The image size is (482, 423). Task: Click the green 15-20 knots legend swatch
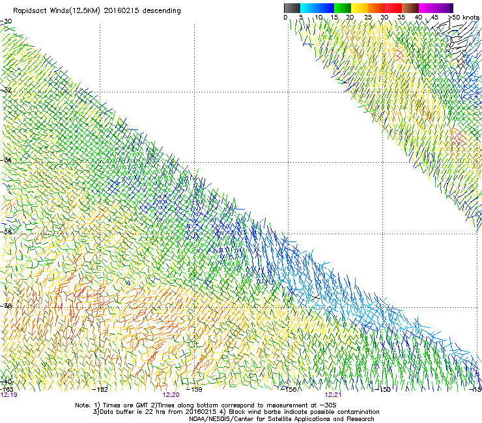[343, 8]
